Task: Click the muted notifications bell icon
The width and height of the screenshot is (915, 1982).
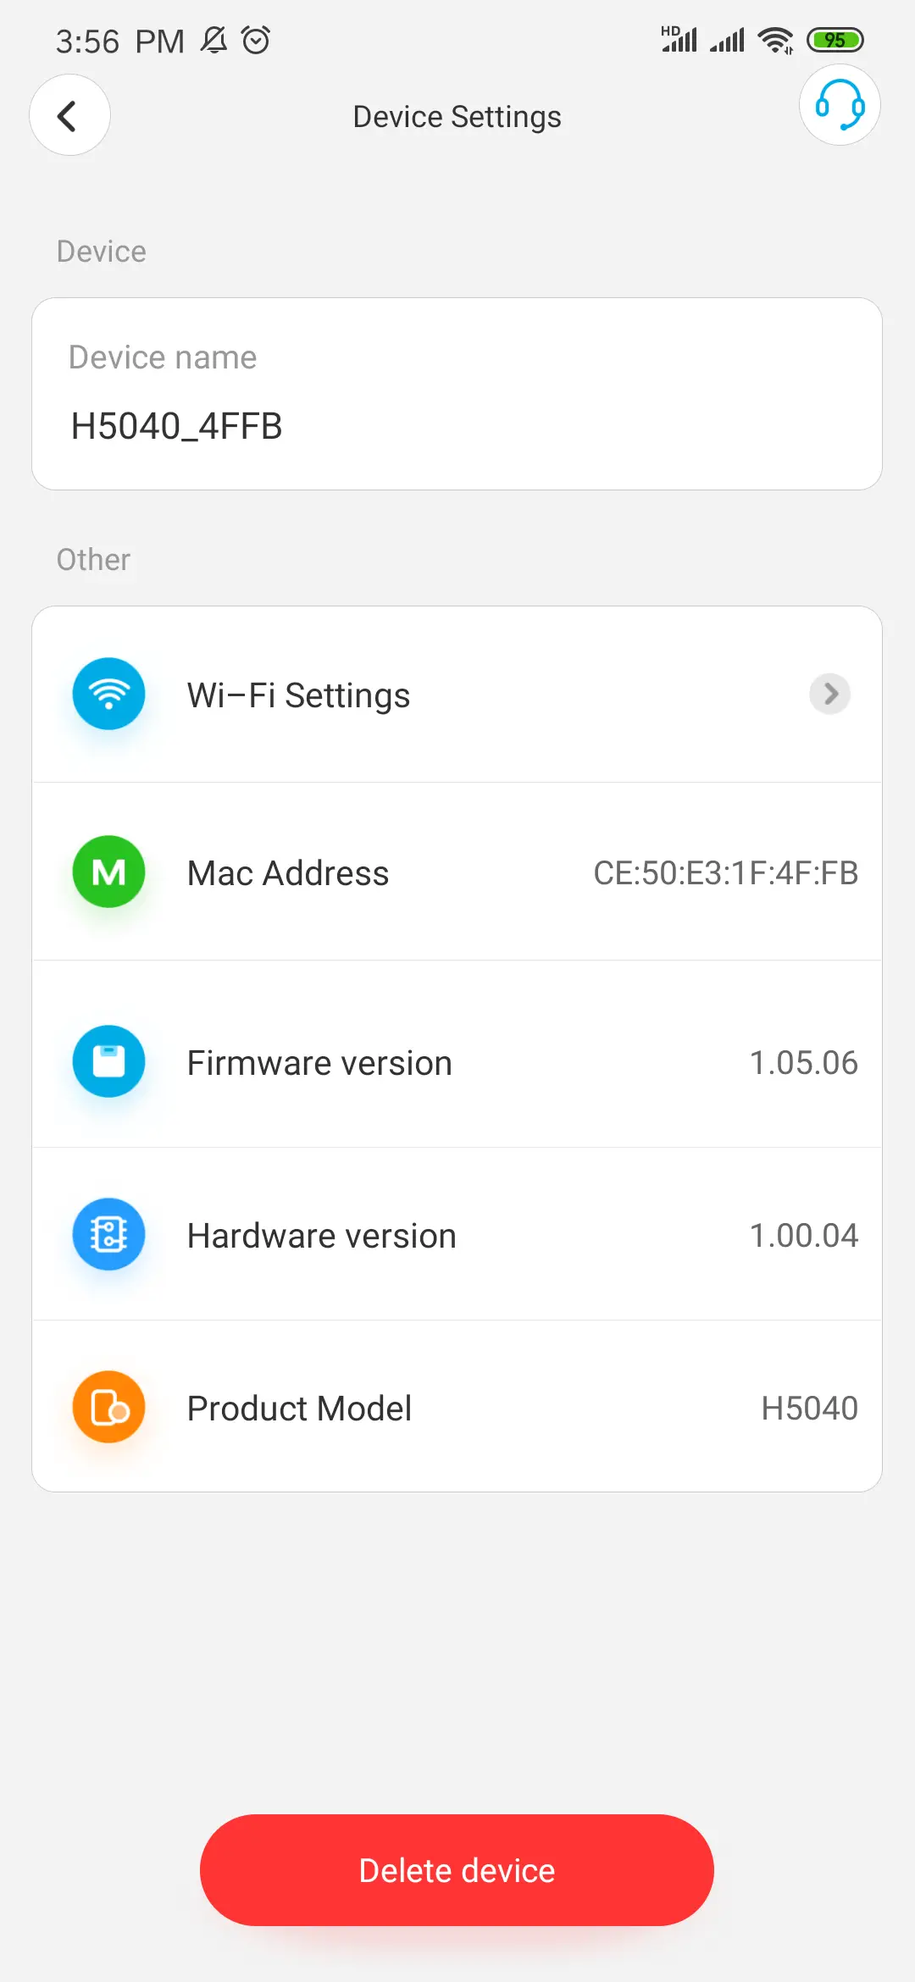Action: (213, 40)
